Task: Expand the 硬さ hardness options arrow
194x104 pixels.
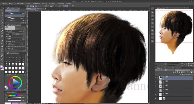Action: [x=24, y=36]
